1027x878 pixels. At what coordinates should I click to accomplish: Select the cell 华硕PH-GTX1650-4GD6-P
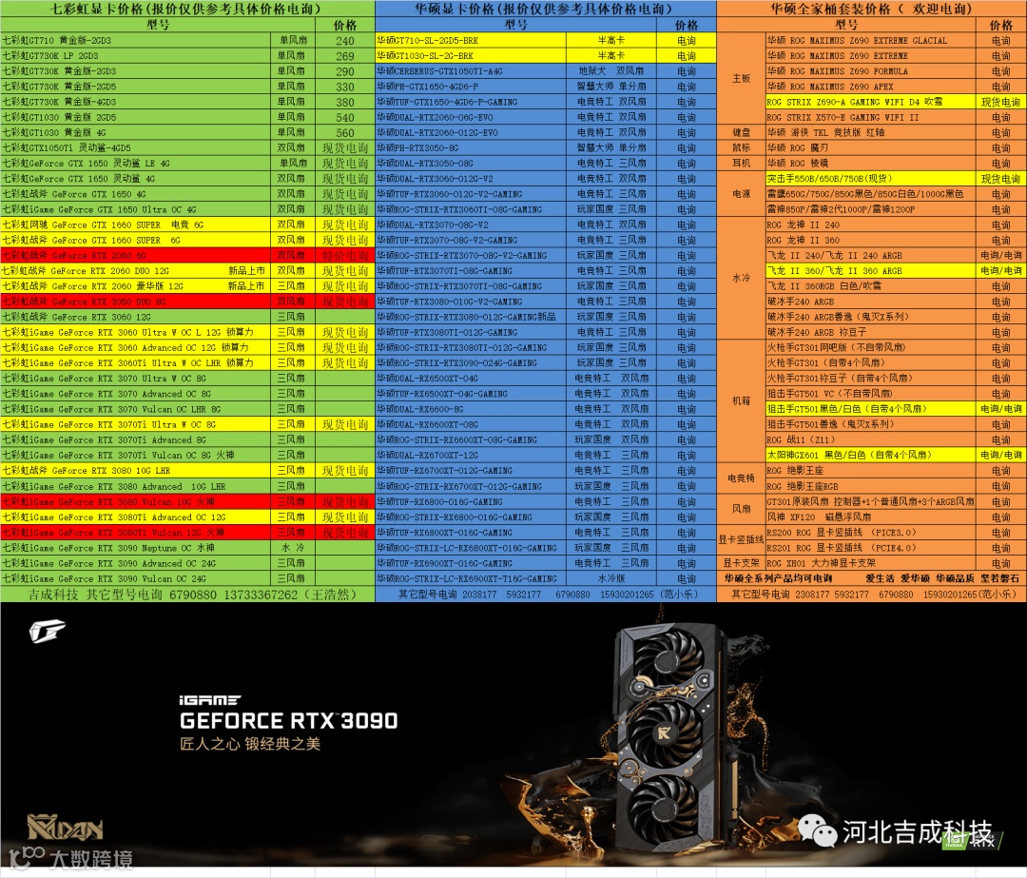[471, 87]
